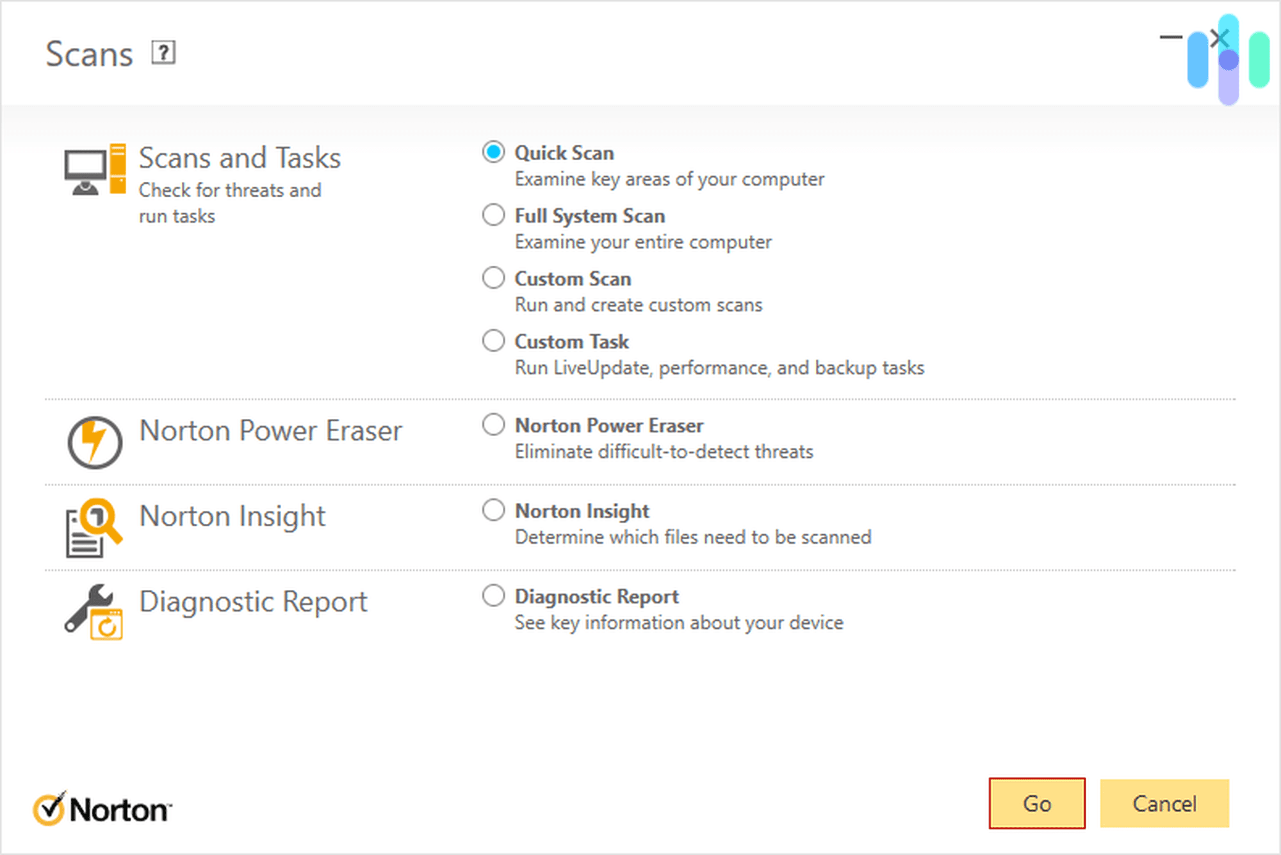Select the Quick Scan radio button
This screenshot has width=1281, height=855.
[x=493, y=152]
